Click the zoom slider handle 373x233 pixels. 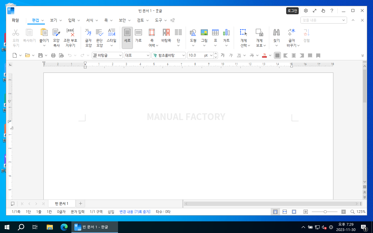click(x=325, y=212)
